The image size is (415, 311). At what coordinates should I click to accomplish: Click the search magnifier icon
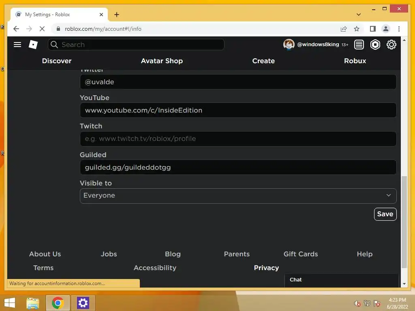[x=54, y=45]
